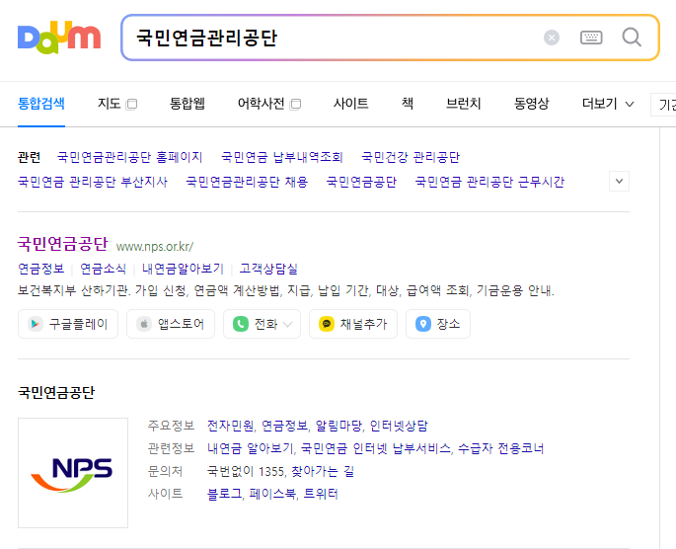
Task: Open the 연금소식 sub-link
Action: 103,269
